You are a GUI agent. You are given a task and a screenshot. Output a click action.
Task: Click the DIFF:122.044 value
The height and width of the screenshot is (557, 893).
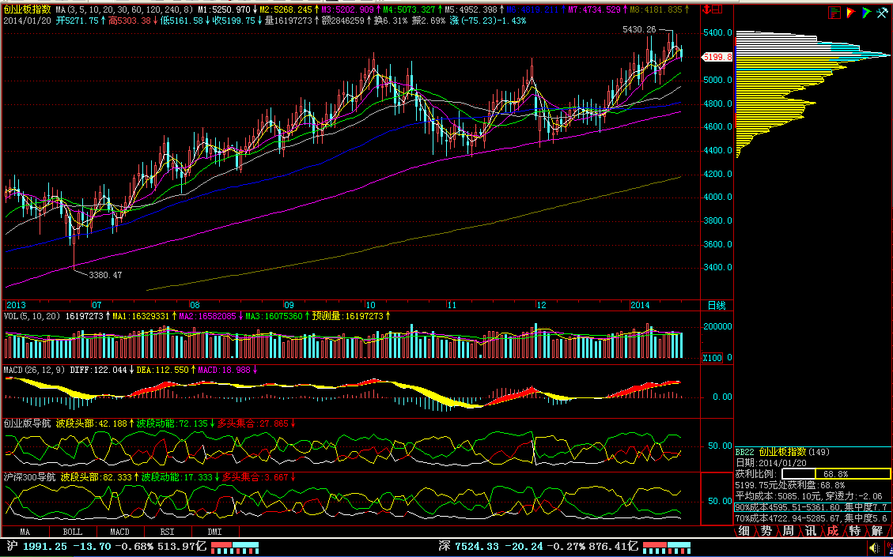tap(98, 370)
